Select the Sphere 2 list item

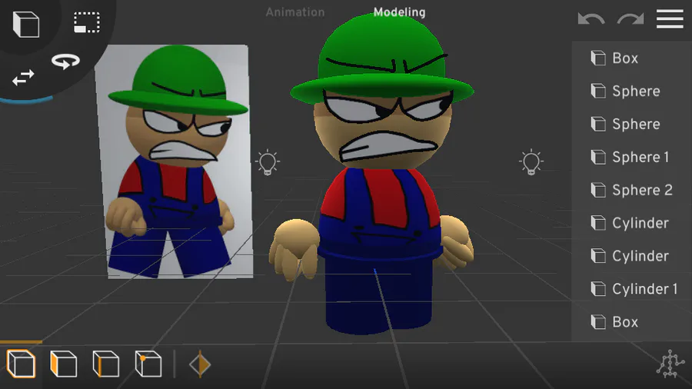(632, 190)
